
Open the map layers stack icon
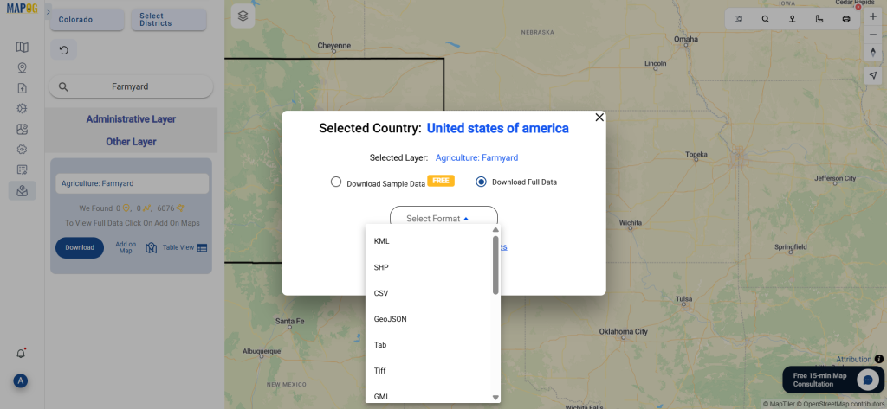243,16
